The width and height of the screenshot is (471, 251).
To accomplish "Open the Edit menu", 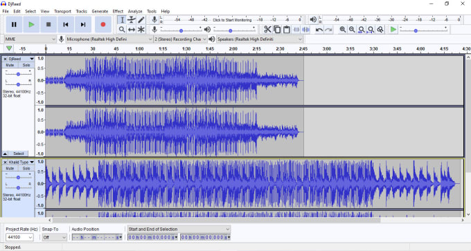I will coord(17,11).
